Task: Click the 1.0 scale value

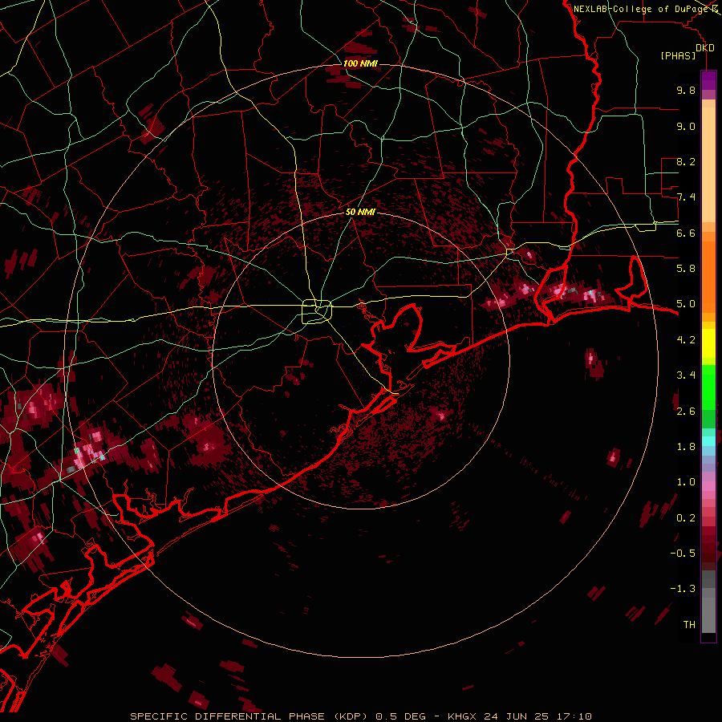Action: click(686, 482)
